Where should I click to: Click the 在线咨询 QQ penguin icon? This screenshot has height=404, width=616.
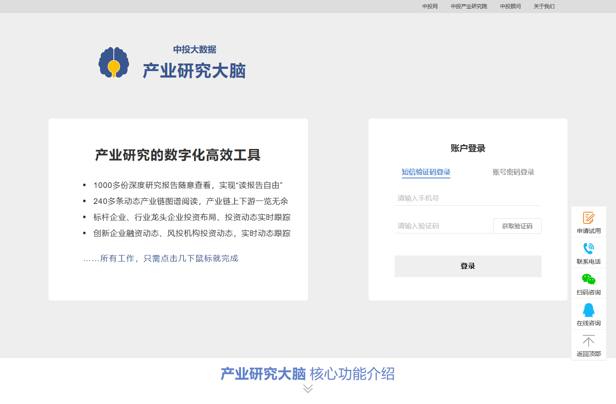(589, 310)
